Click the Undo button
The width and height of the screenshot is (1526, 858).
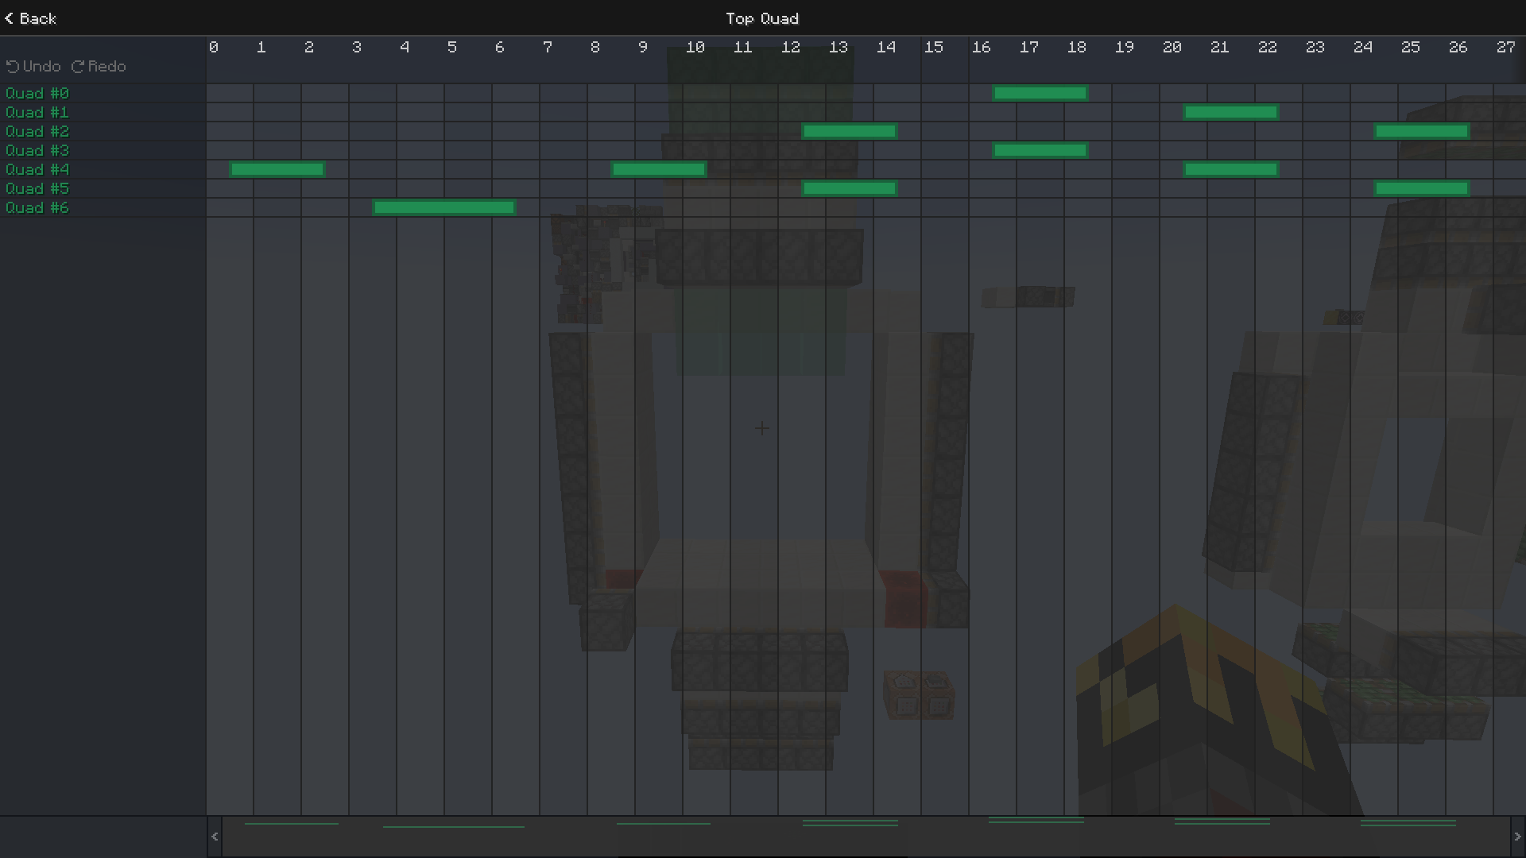tap(33, 67)
